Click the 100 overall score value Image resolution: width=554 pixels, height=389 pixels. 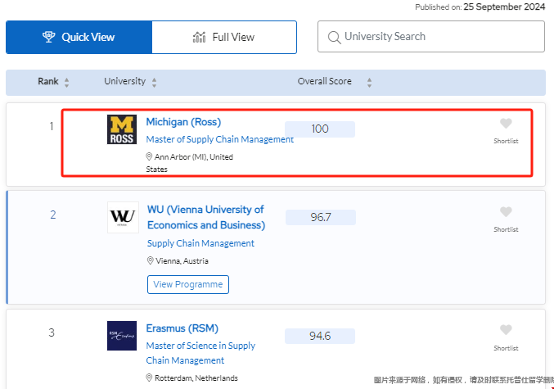tap(320, 129)
